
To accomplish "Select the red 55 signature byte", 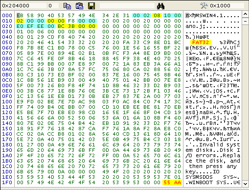I will click(x=167, y=182).
